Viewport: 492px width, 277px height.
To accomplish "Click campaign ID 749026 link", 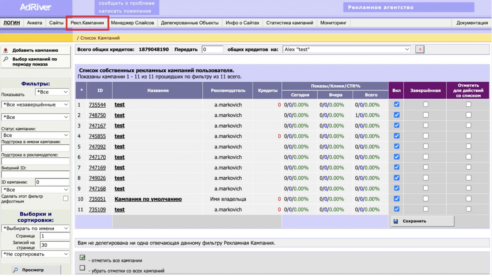I will tap(97, 178).
